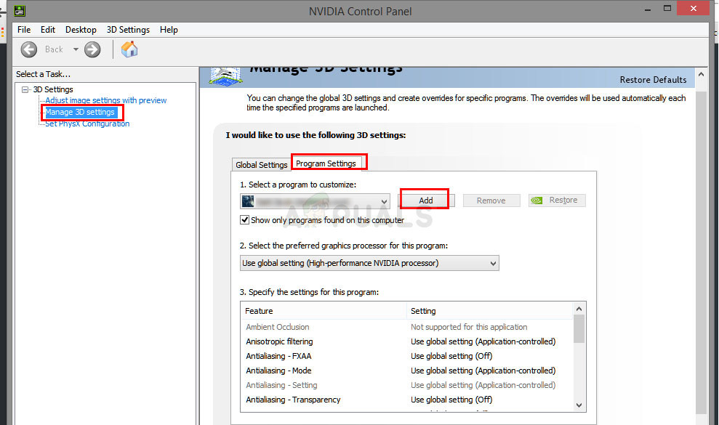The height and width of the screenshot is (425, 719).
Task: Click the program icon in program dropdown
Action: coord(248,201)
